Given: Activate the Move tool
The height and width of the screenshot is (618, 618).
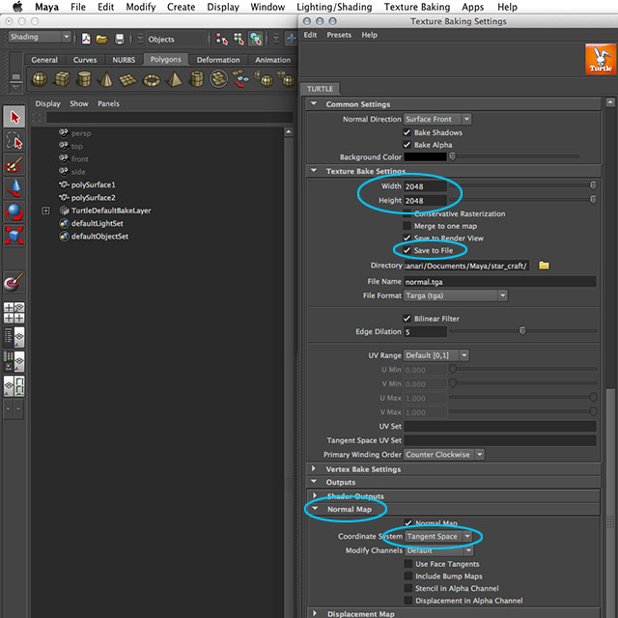Looking at the screenshot, I should pos(14,188).
